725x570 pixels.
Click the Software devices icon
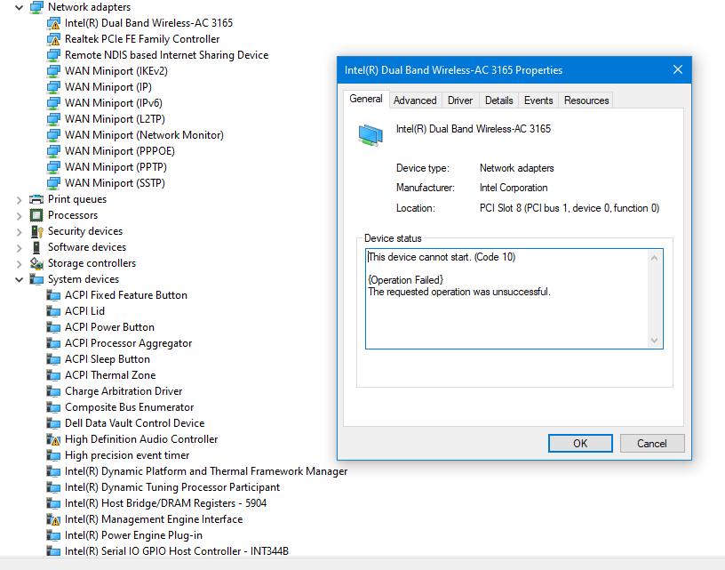click(36, 247)
